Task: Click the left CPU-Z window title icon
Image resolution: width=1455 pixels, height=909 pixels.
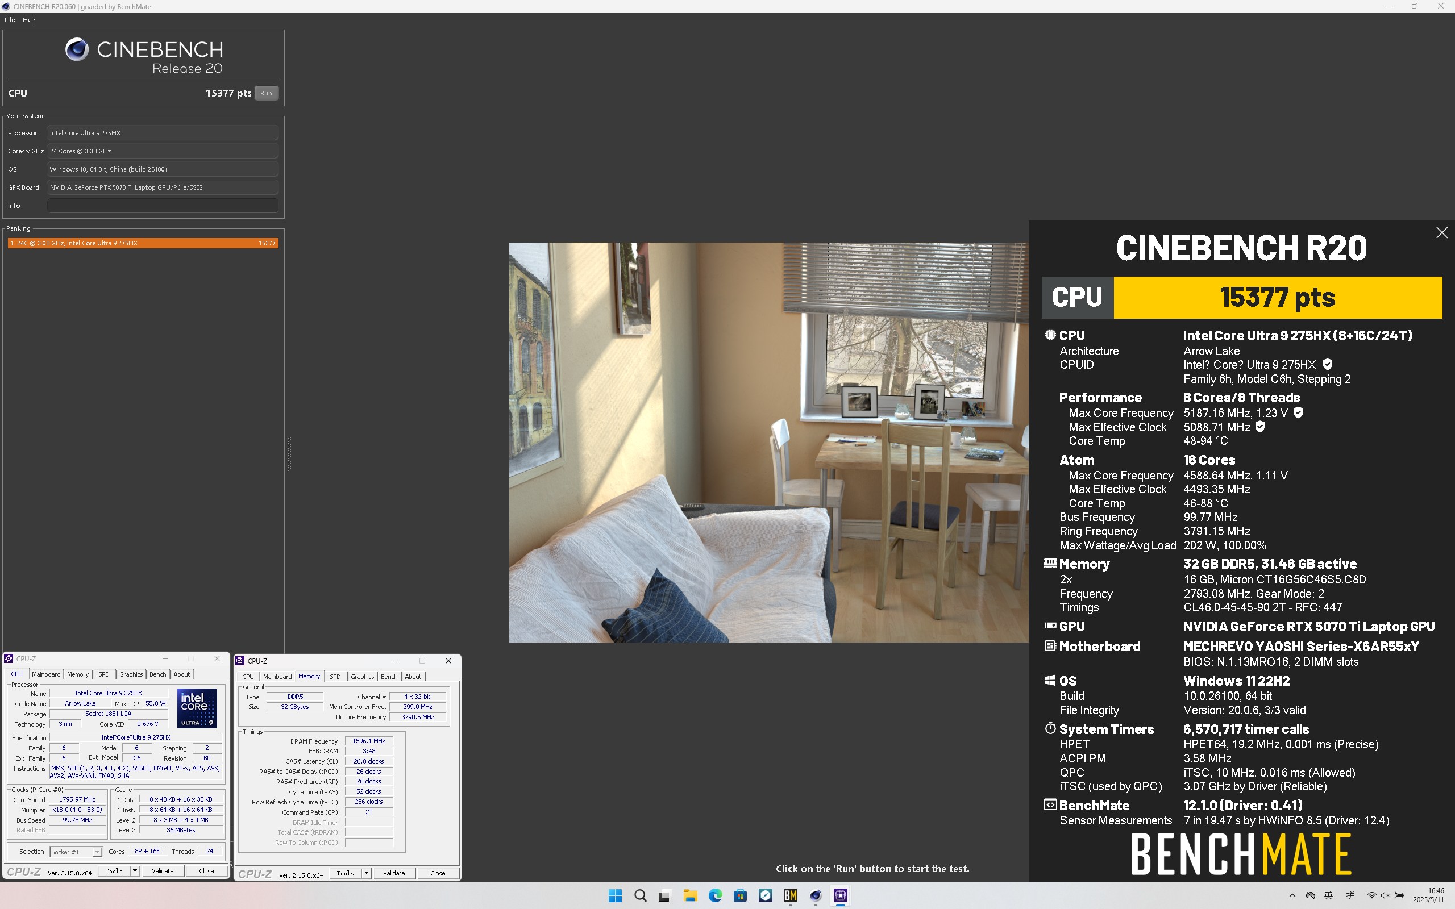Action: coord(9,659)
